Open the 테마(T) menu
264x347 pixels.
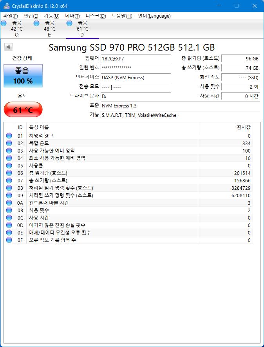pos(72,16)
